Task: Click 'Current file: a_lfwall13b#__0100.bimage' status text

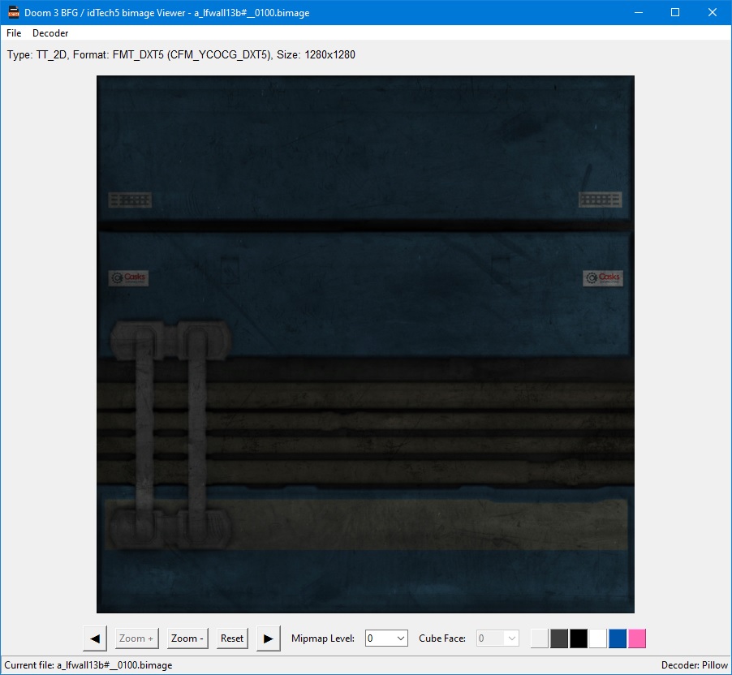Action: (x=88, y=665)
